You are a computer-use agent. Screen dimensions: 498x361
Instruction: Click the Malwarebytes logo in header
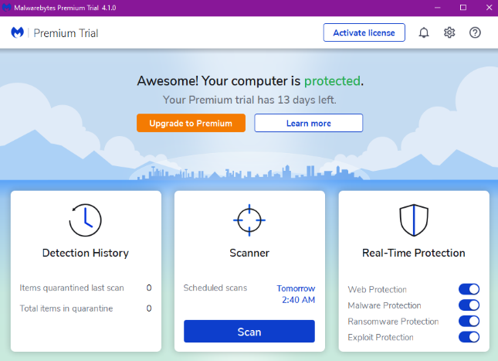click(18, 32)
